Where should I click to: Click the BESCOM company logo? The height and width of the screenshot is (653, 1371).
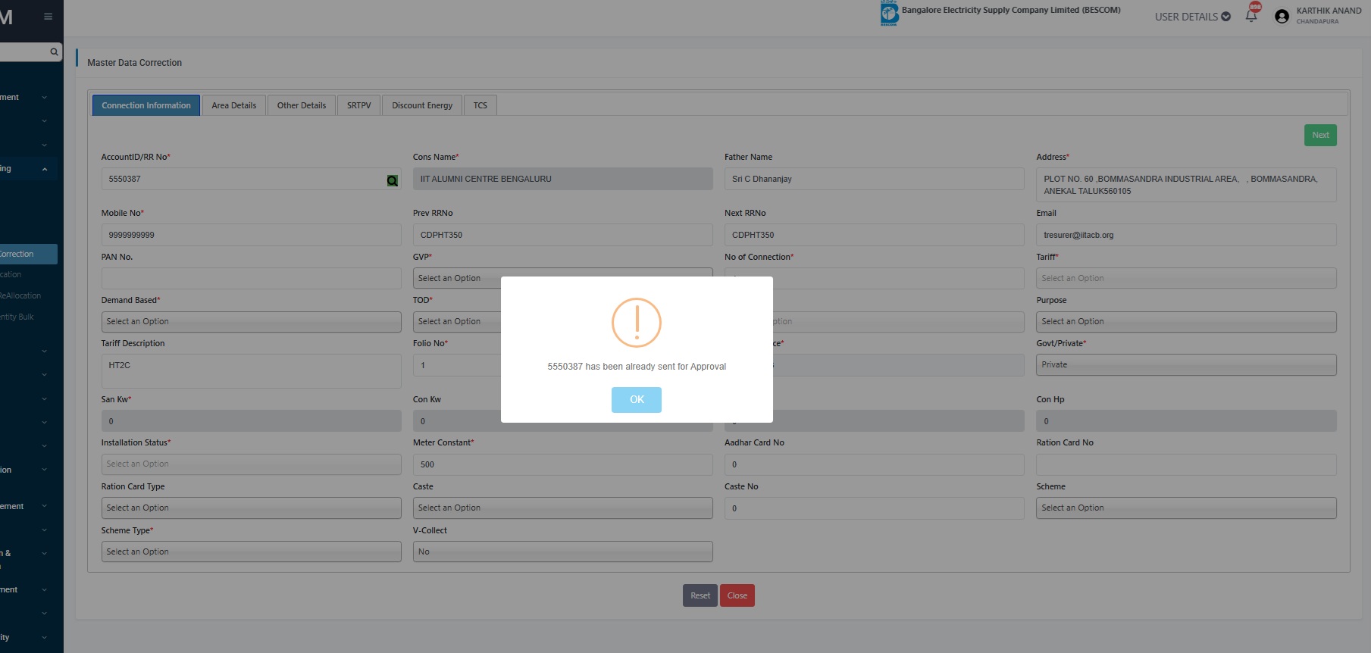tap(889, 13)
